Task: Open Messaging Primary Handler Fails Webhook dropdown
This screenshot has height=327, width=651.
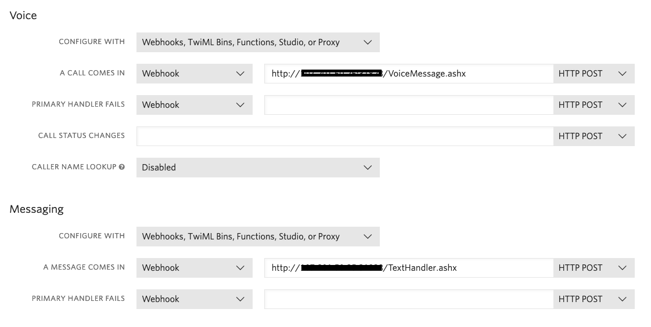Action: tap(194, 299)
